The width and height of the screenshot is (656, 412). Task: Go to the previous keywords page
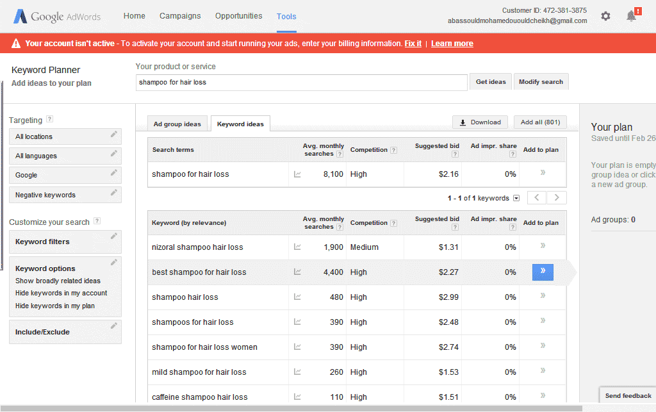(537, 198)
